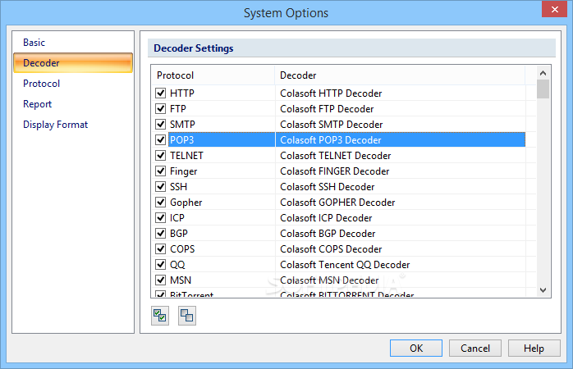Select the TELNET protocol name
The width and height of the screenshot is (573, 369).
pos(186,156)
